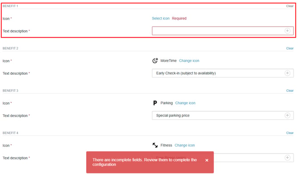This screenshot has width=298, height=174.
Task: Click the Early Check-in description field
Action: coord(223,73)
